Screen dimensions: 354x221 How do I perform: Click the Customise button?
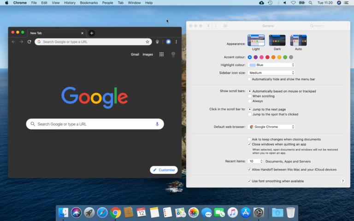pyautogui.click(x=164, y=170)
